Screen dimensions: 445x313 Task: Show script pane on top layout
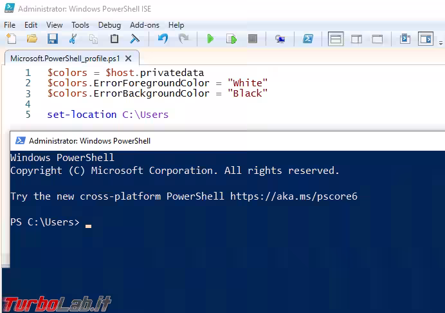[x=336, y=39]
